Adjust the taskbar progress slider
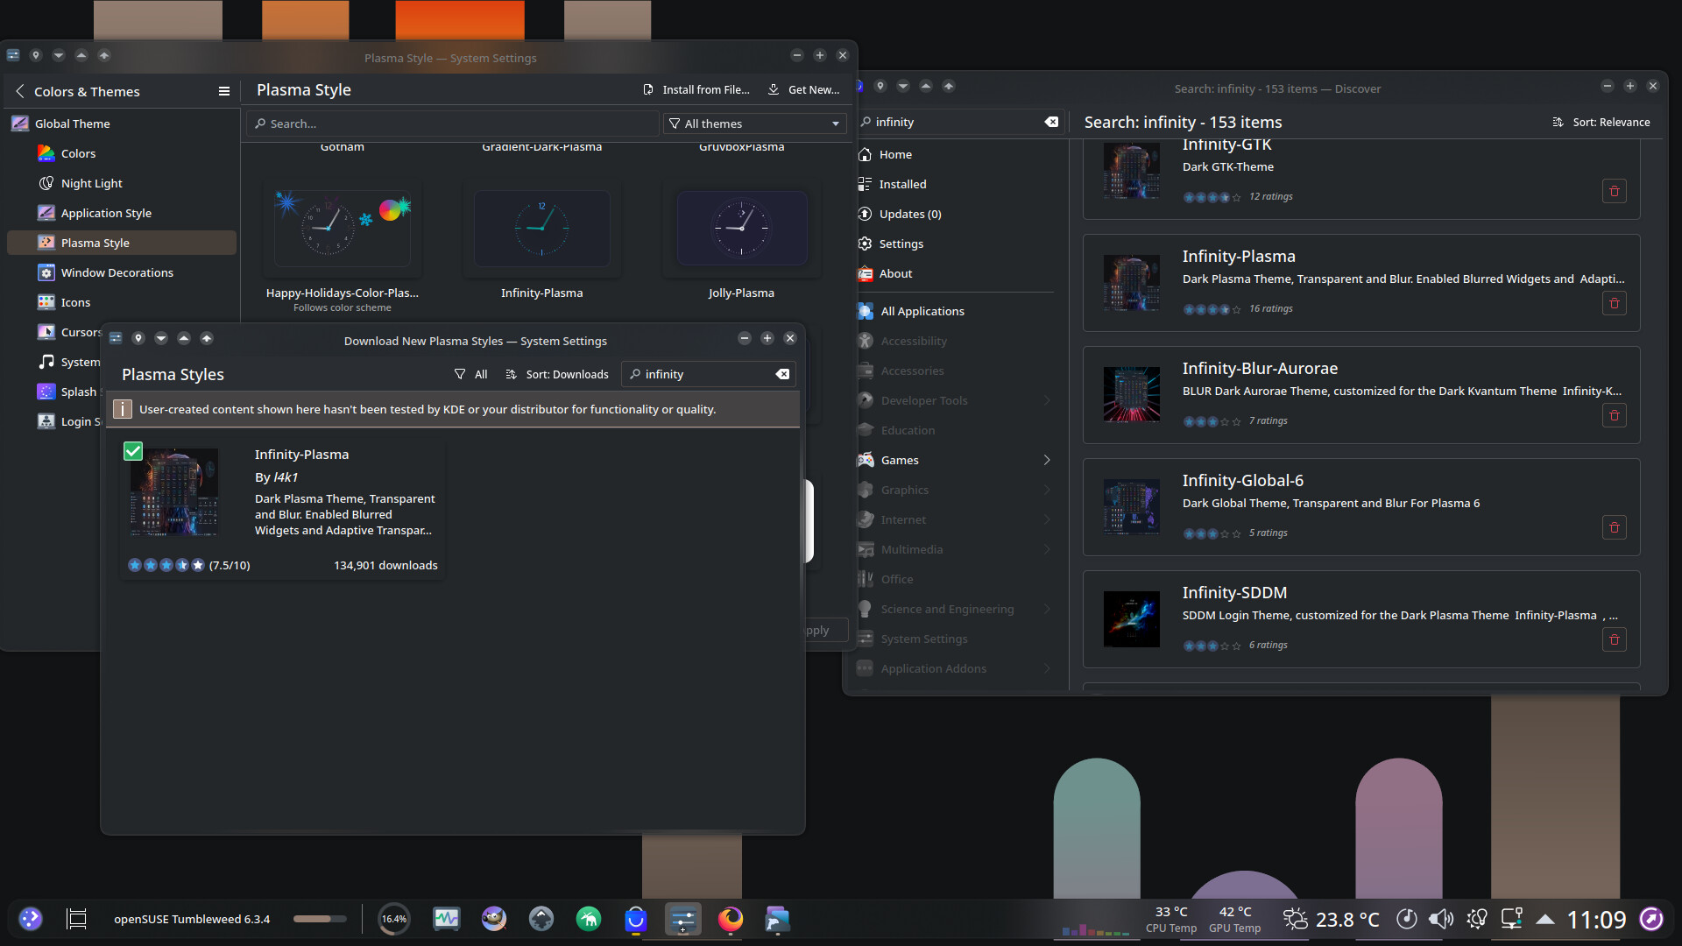 [320, 919]
